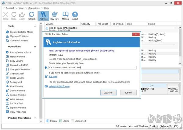Screen dimensions: 183x130
Task: Click the Unallocated legend swatch
Action: pos(72,121)
